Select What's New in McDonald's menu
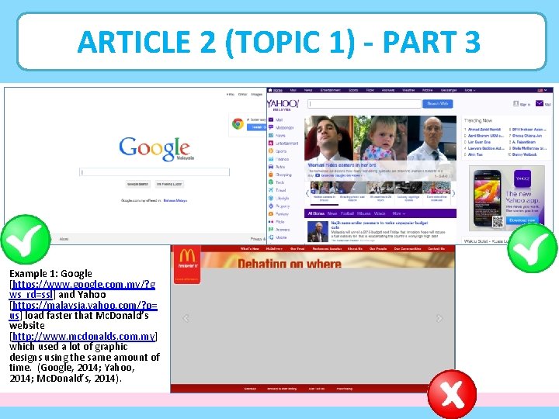 (249, 249)
